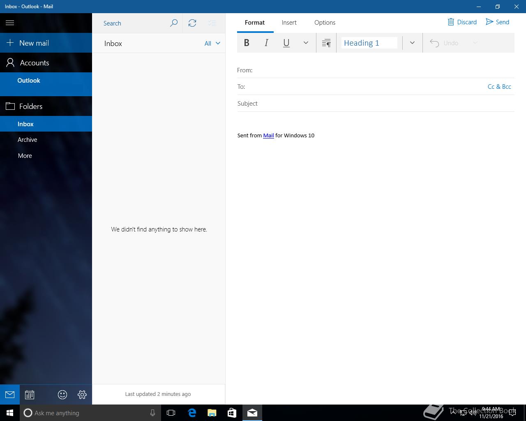Switch to Calendar app icon
The image size is (526, 421).
pos(30,395)
